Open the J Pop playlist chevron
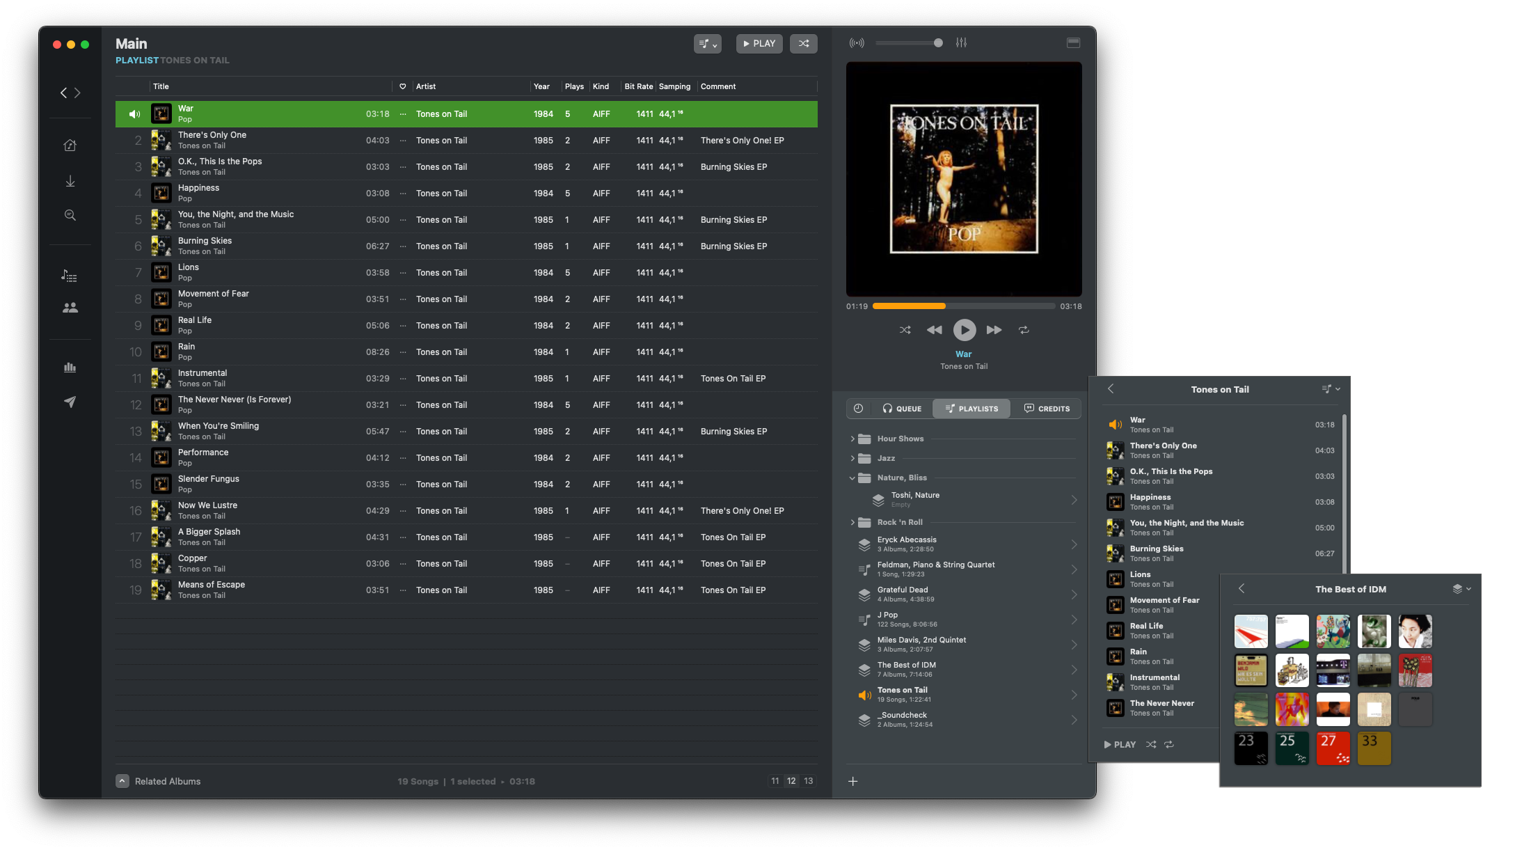 (1074, 620)
